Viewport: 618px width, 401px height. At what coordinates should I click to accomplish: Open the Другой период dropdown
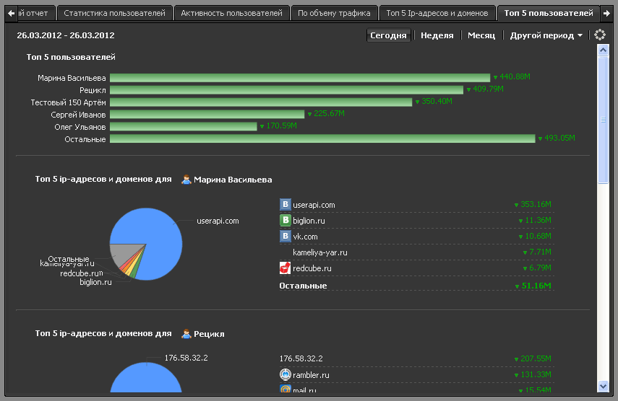546,35
